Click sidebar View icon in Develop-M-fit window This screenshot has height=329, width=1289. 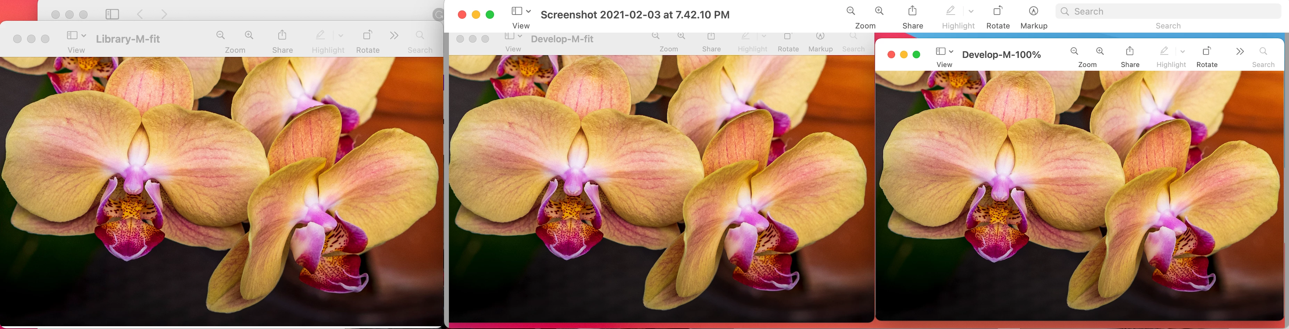click(x=509, y=36)
